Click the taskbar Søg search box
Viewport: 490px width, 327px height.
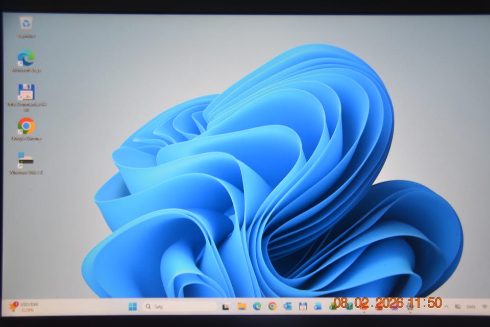coord(180,307)
